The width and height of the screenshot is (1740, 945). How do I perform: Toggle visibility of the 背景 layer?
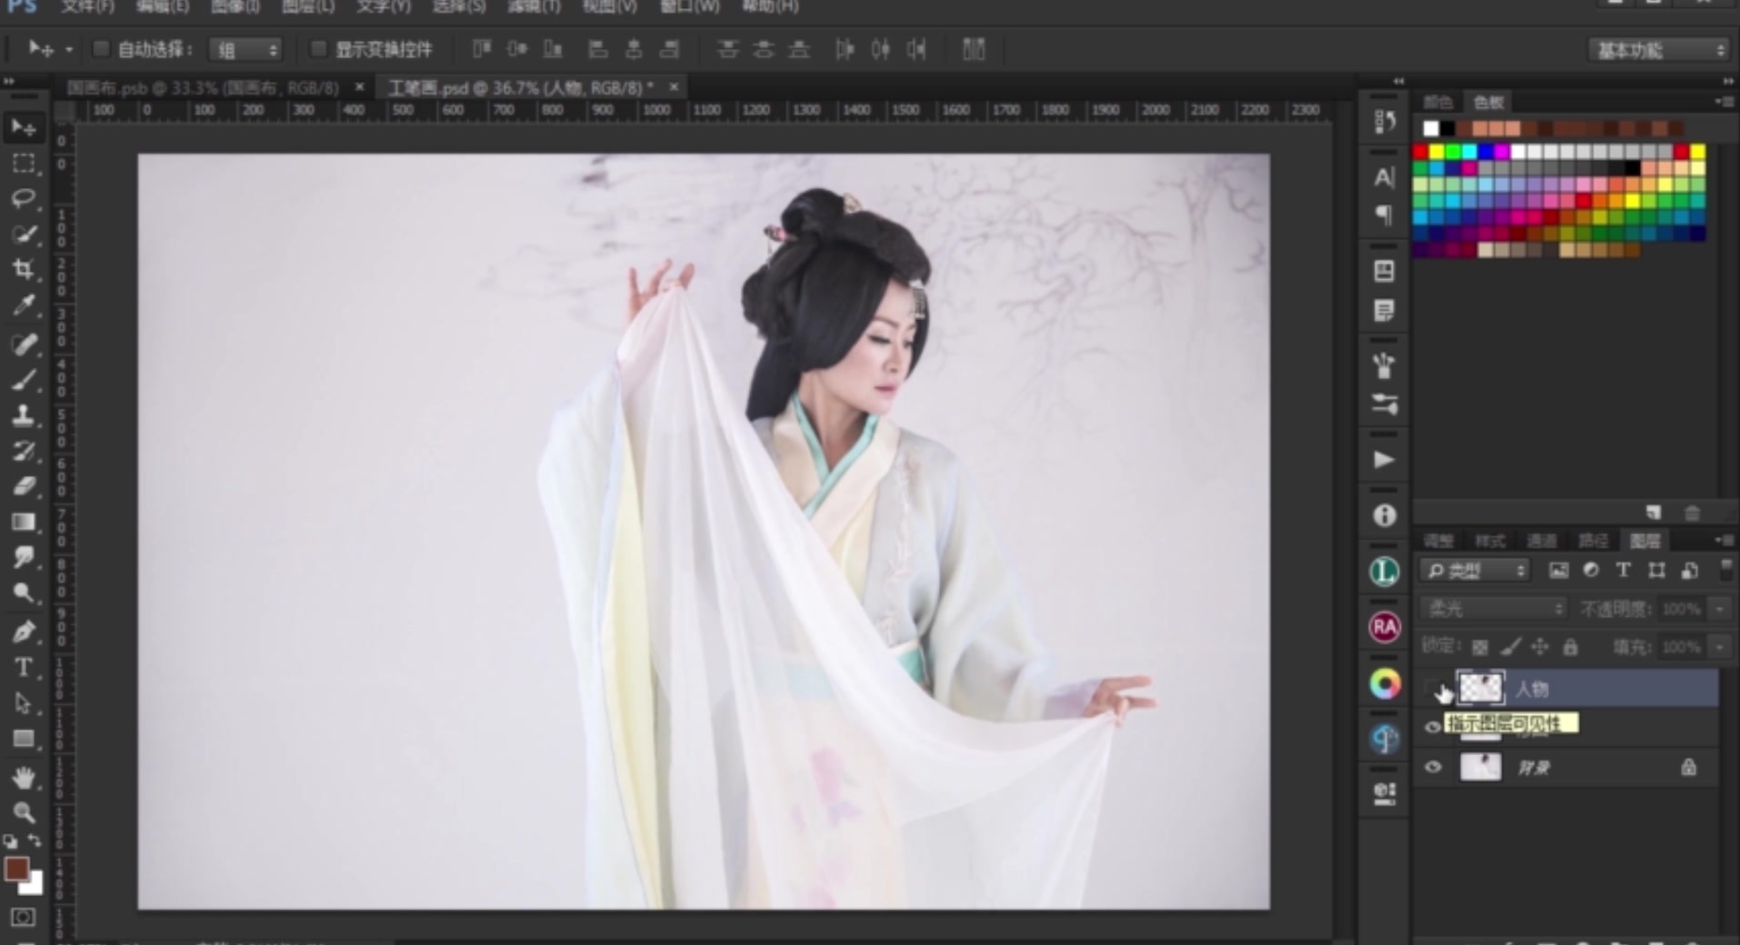click(1435, 767)
